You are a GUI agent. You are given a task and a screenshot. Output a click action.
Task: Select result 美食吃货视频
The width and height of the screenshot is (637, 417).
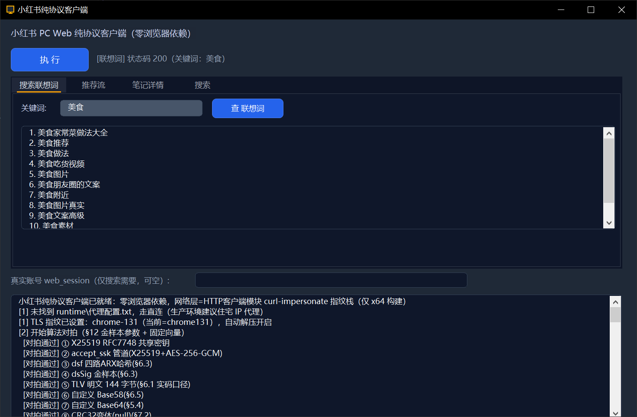(x=57, y=164)
